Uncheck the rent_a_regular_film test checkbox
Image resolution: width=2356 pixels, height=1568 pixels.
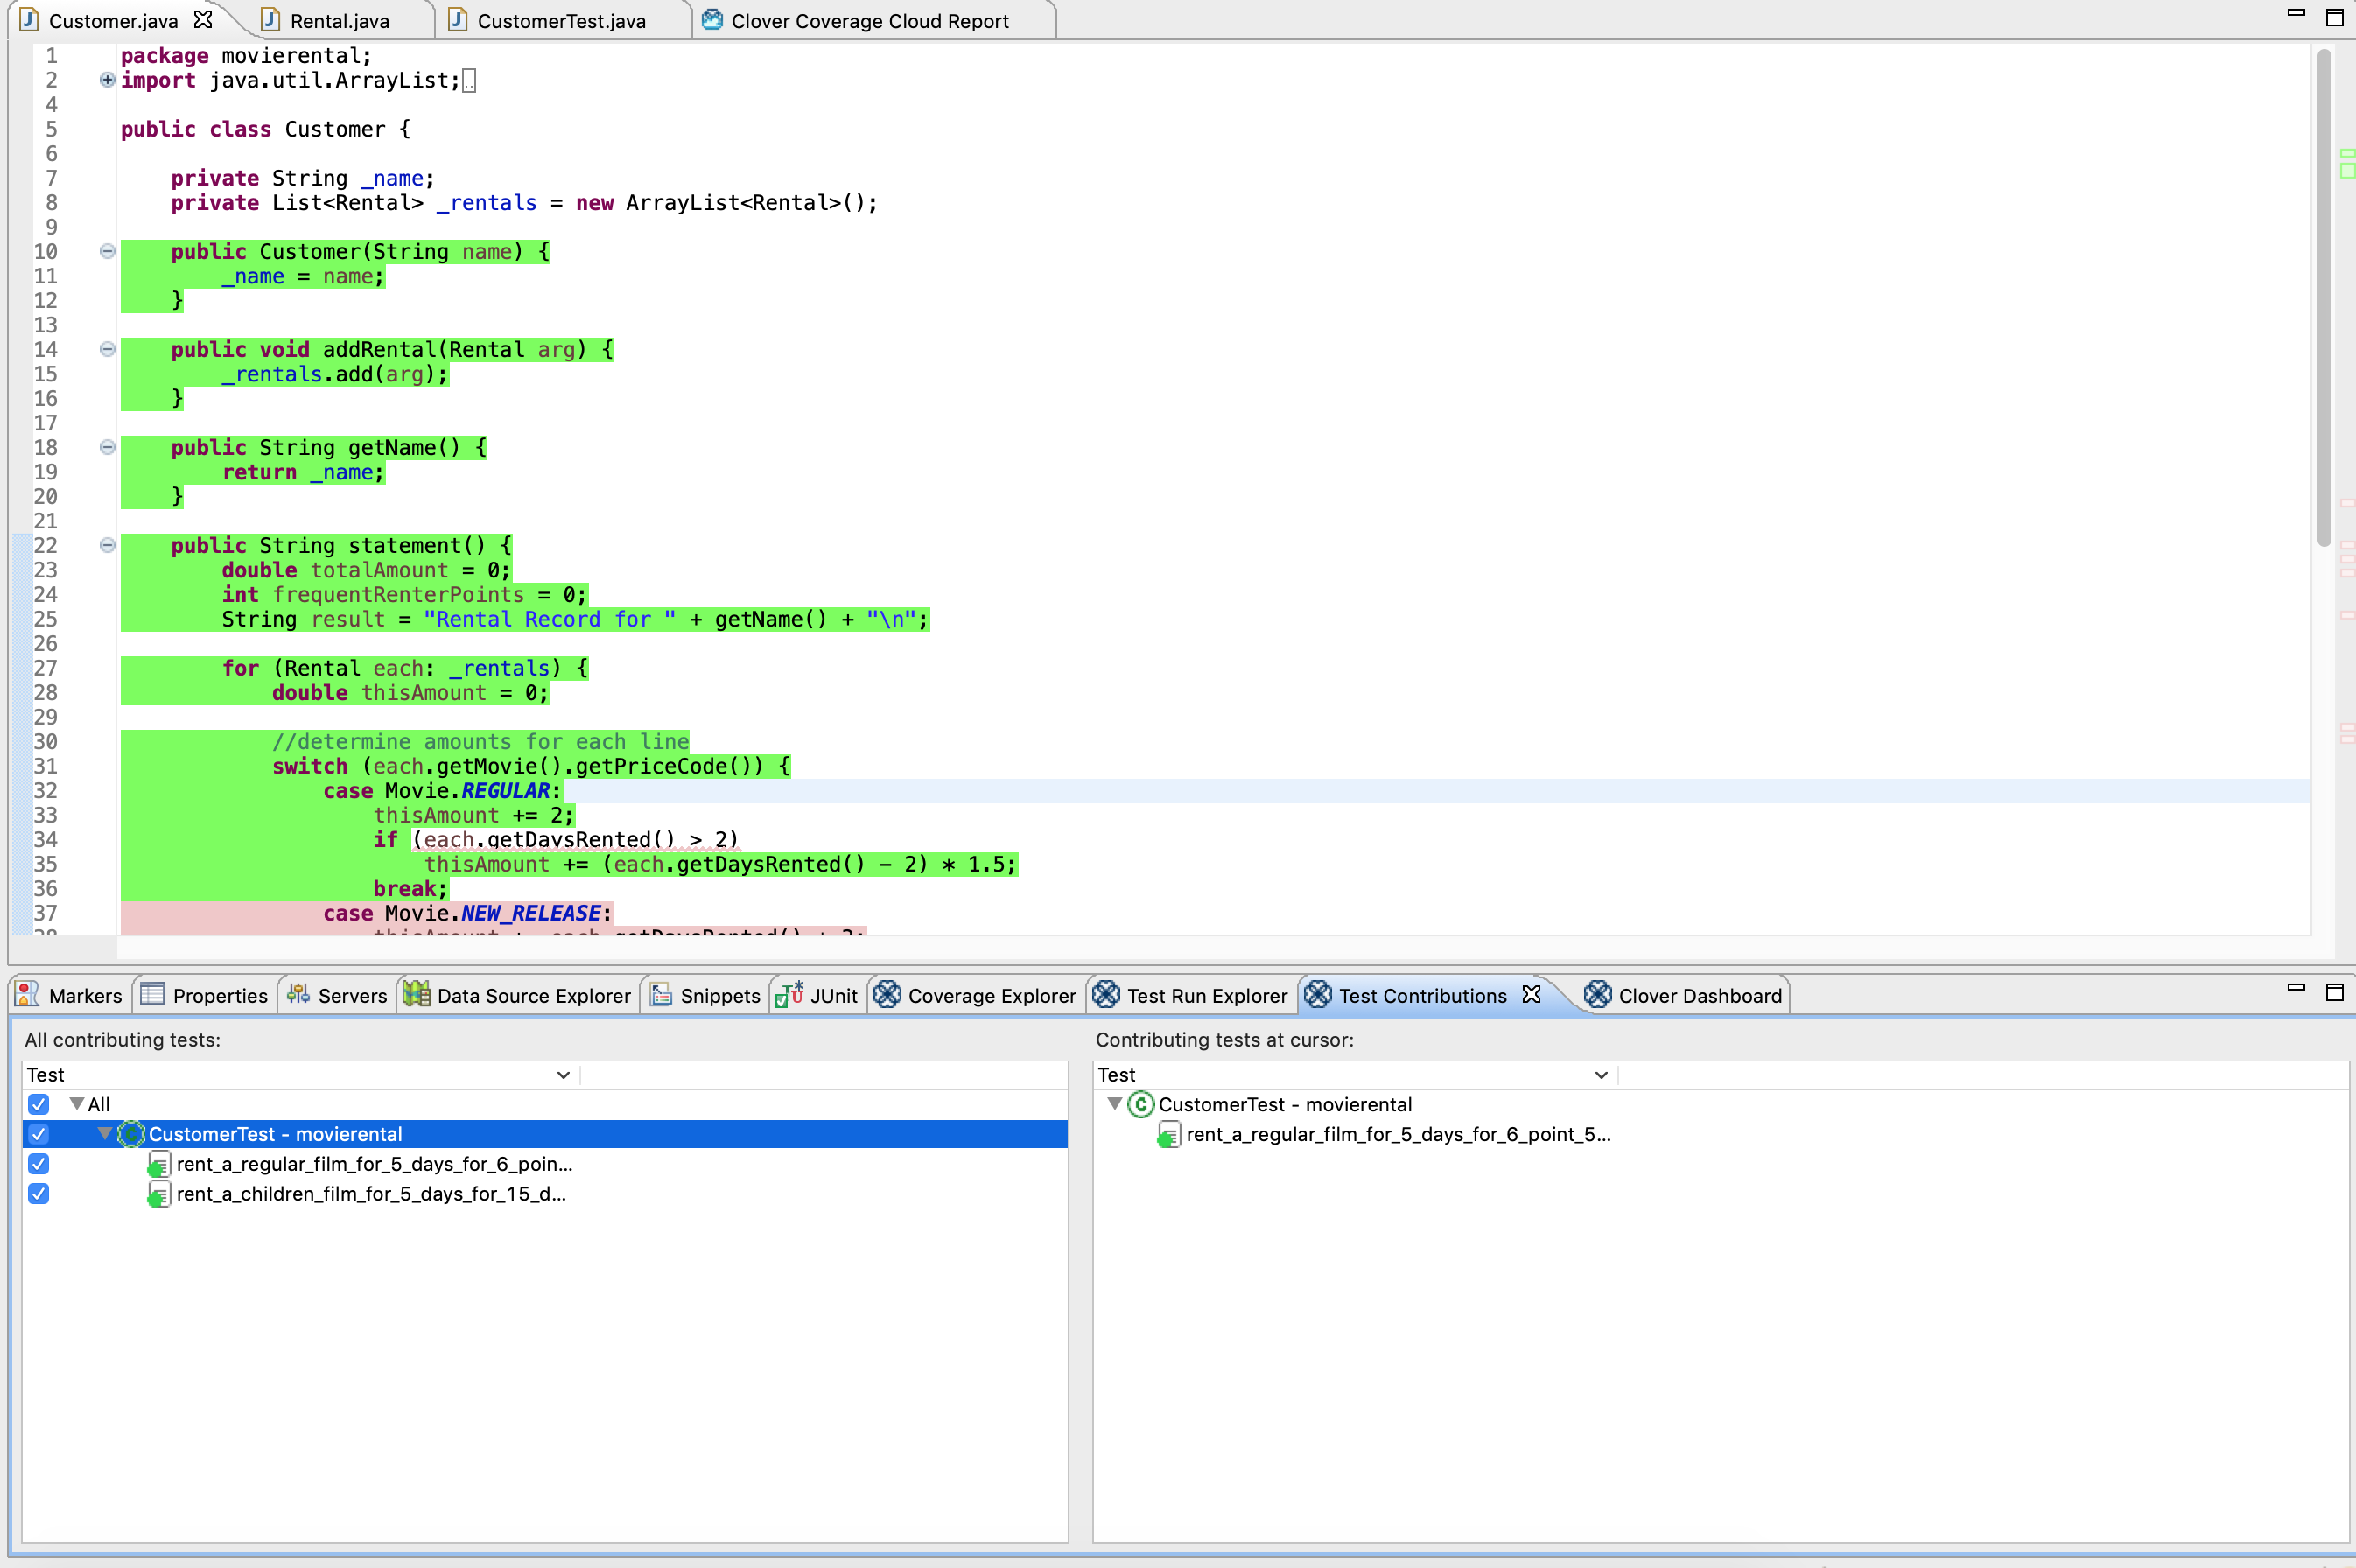point(38,1164)
